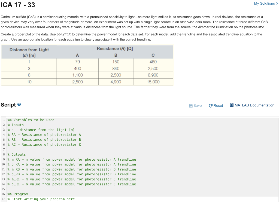Click table cell with value 840
Image resolution: width=279 pixels, height=202 pixels.
click(x=116, y=68)
